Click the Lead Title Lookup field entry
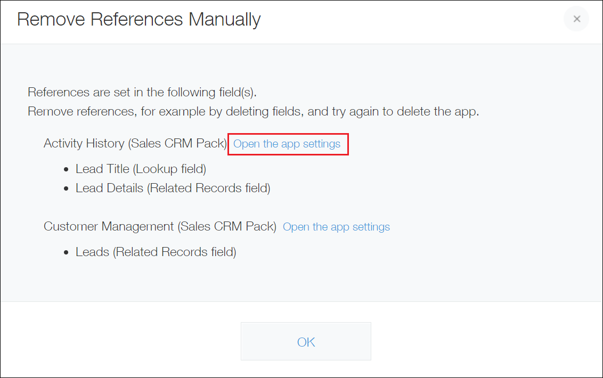Viewport: 603px width, 378px height. pyautogui.click(x=141, y=169)
